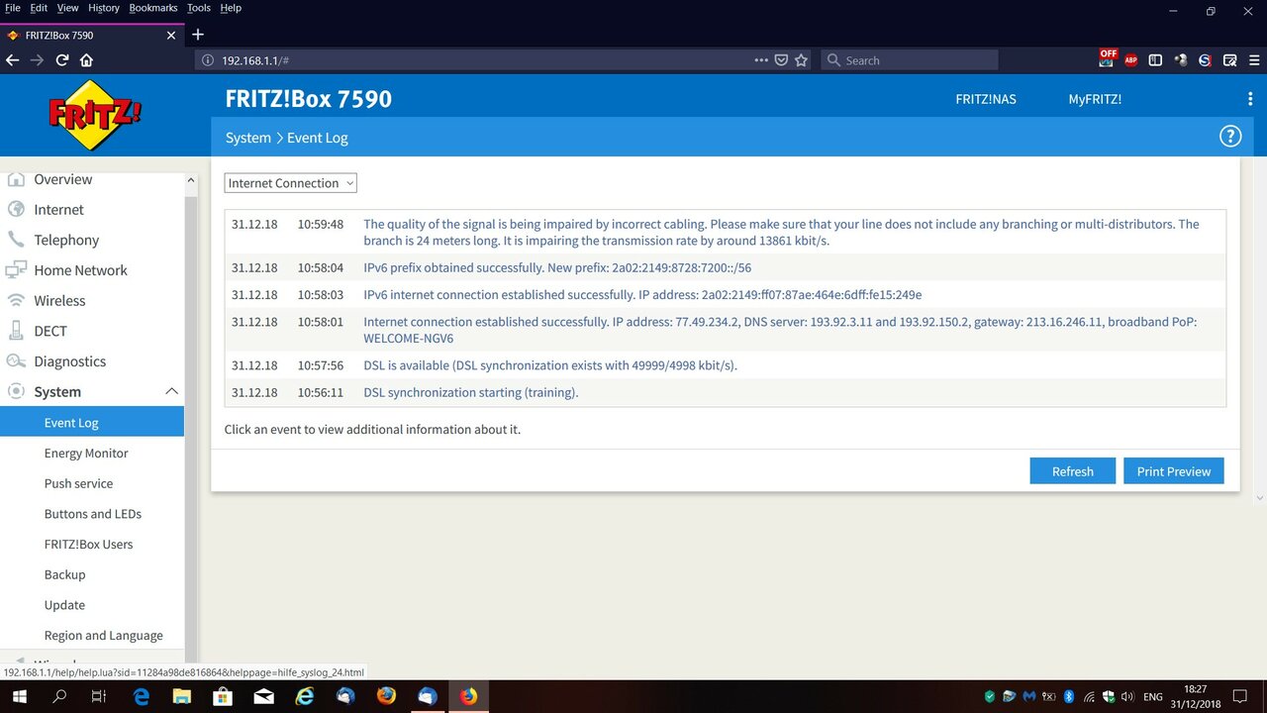Viewport: 1267px width, 713px height.
Task: Open the Firefox hamburger menu
Action: point(1254,60)
